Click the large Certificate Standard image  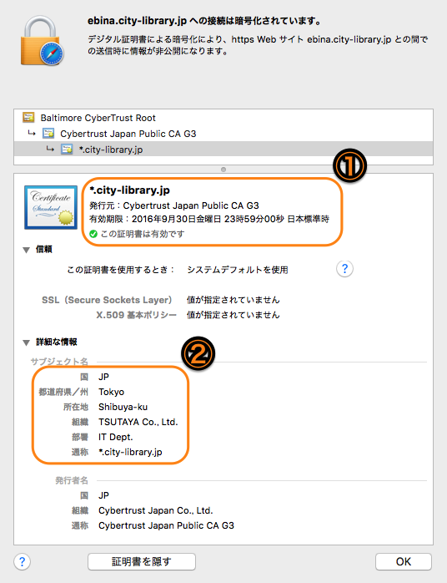coord(51,207)
